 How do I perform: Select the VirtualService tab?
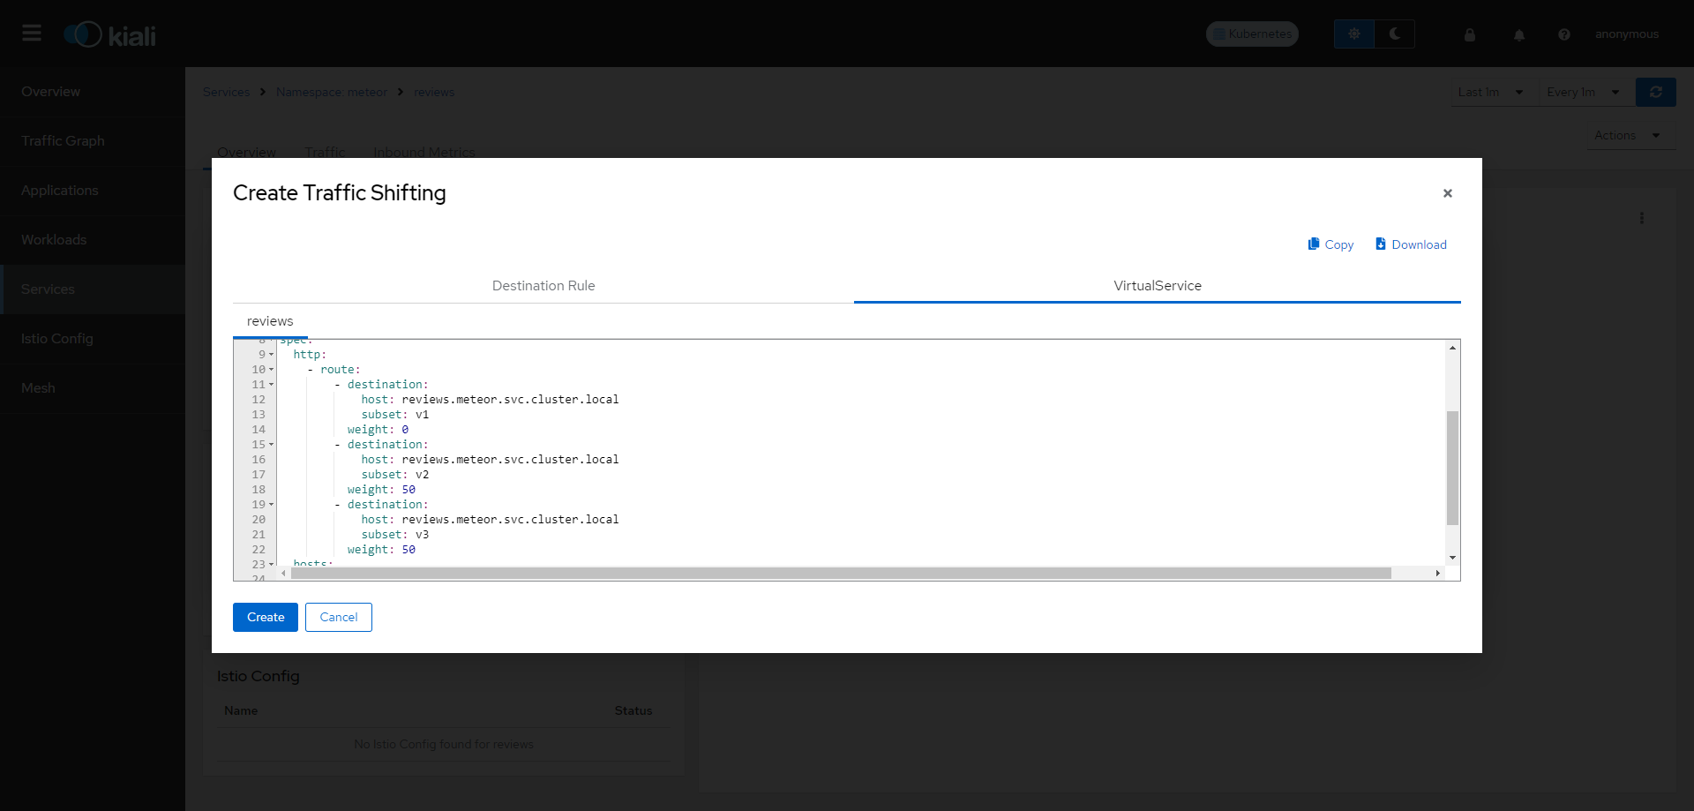click(x=1158, y=286)
